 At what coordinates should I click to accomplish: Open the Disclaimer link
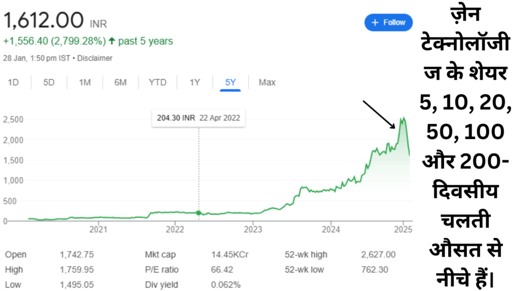click(x=95, y=58)
